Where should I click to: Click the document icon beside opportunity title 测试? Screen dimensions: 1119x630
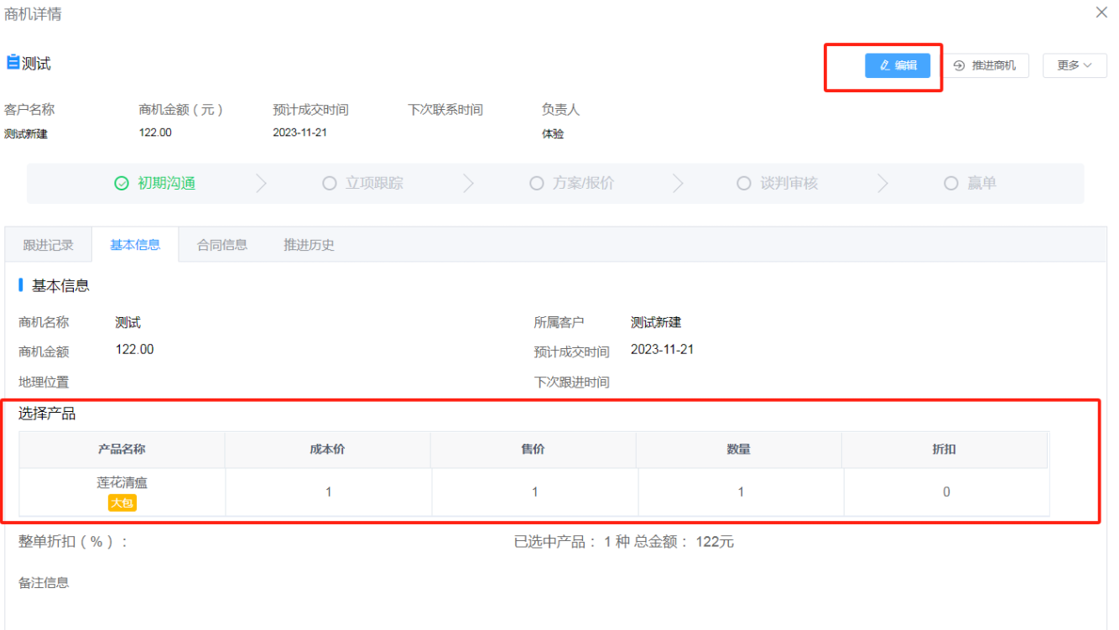pos(12,63)
